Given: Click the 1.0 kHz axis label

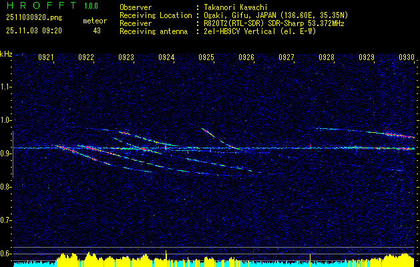Looking at the screenshot, I should (5, 120).
